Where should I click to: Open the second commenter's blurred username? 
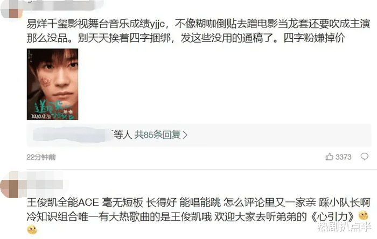pyautogui.click(x=45, y=185)
